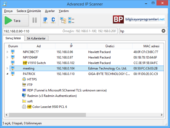Click the IP range toolbar icon
This screenshot has width=170, height=128.
click(45, 20)
